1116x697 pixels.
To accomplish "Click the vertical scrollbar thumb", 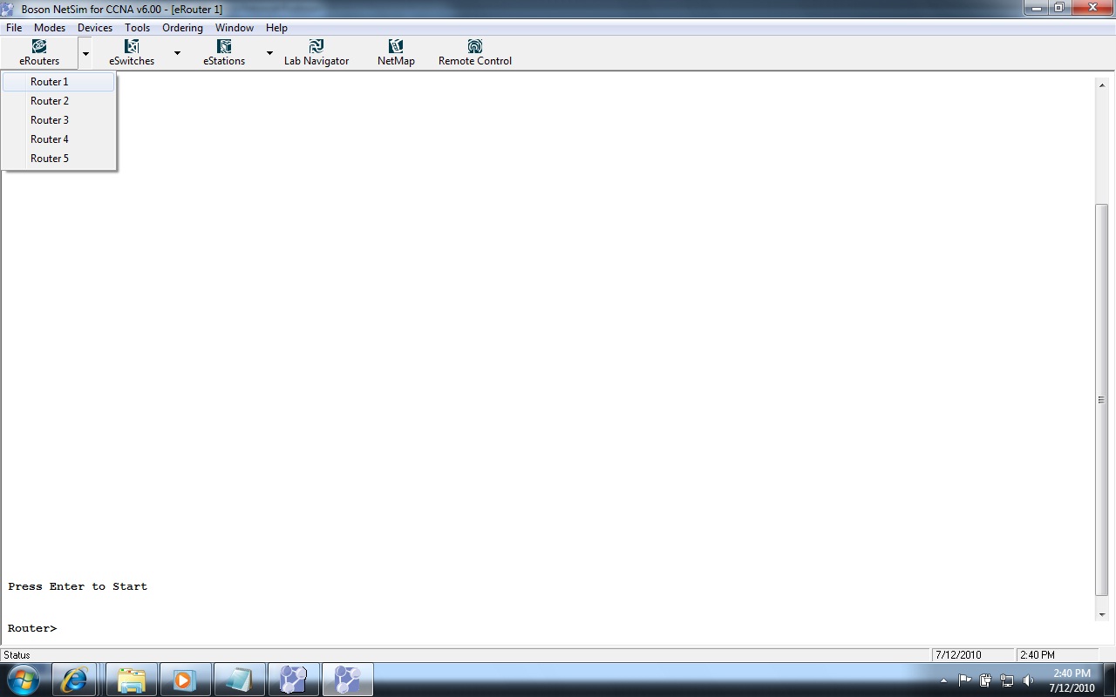I will click(x=1101, y=400).
